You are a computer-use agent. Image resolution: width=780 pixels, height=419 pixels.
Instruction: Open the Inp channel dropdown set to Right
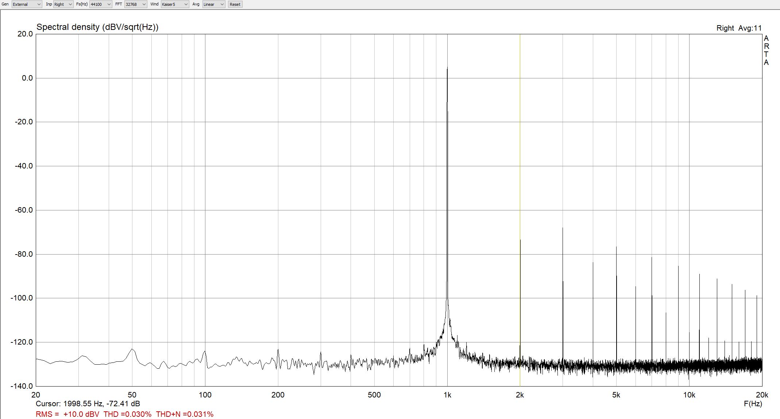[x=63, y=4]
